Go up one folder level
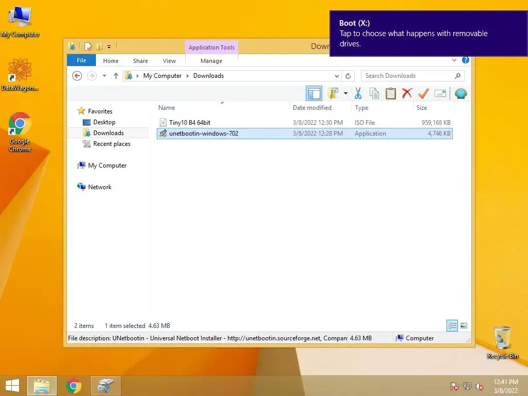The width and height of the screenshot is (528, 396). click(x=116, y=76)
